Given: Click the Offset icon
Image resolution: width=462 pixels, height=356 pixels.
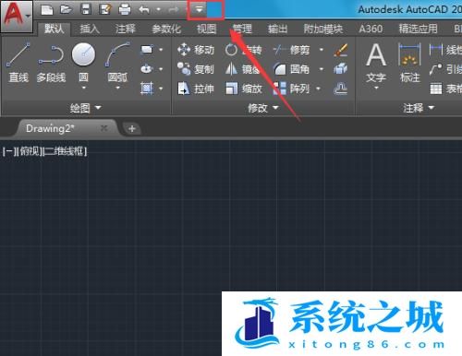Looking at the screenshot, I should (x=341, y=89).
